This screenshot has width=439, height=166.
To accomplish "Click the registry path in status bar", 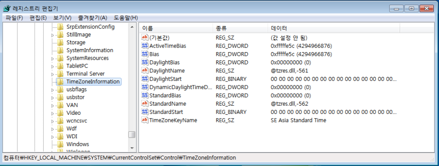I will point(120,157).
